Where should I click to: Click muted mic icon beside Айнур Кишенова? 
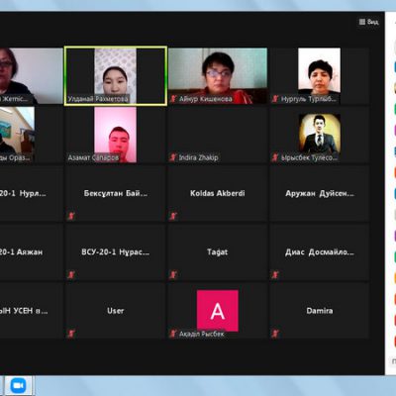point(173,99)
